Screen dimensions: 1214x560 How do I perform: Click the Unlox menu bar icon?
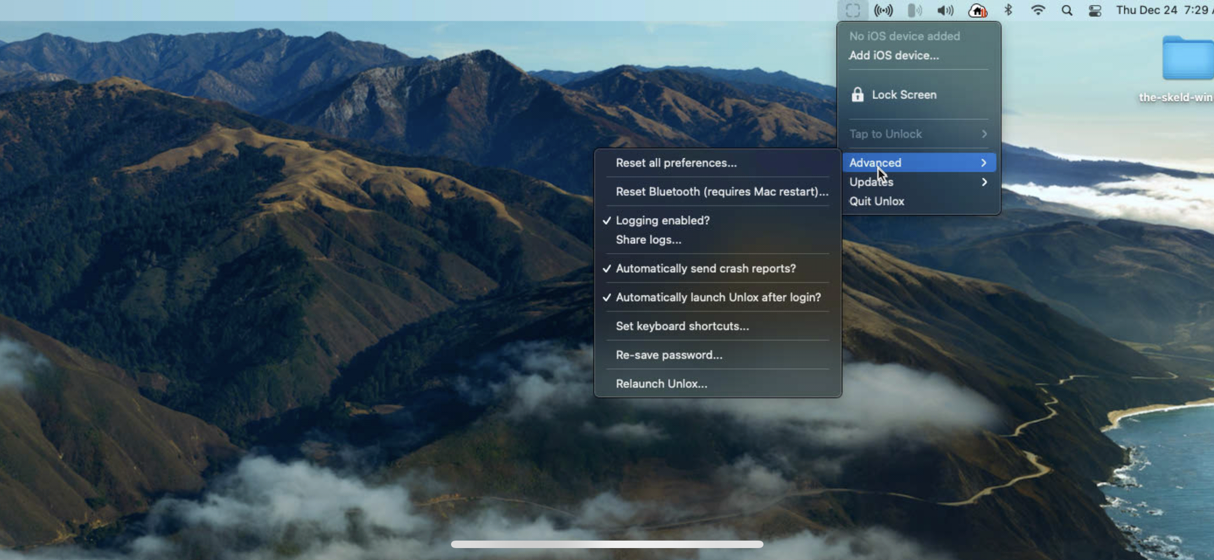click(853, 10)
